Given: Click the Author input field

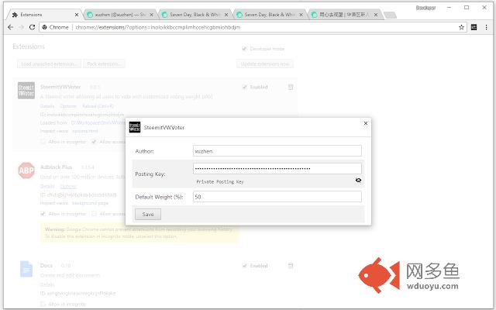Looking at the screenshot, I should coord(277,151).
